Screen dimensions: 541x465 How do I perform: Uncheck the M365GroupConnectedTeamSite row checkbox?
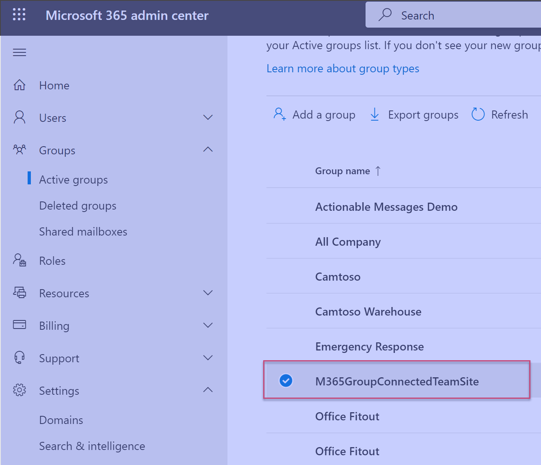click(x=286, y=381)
